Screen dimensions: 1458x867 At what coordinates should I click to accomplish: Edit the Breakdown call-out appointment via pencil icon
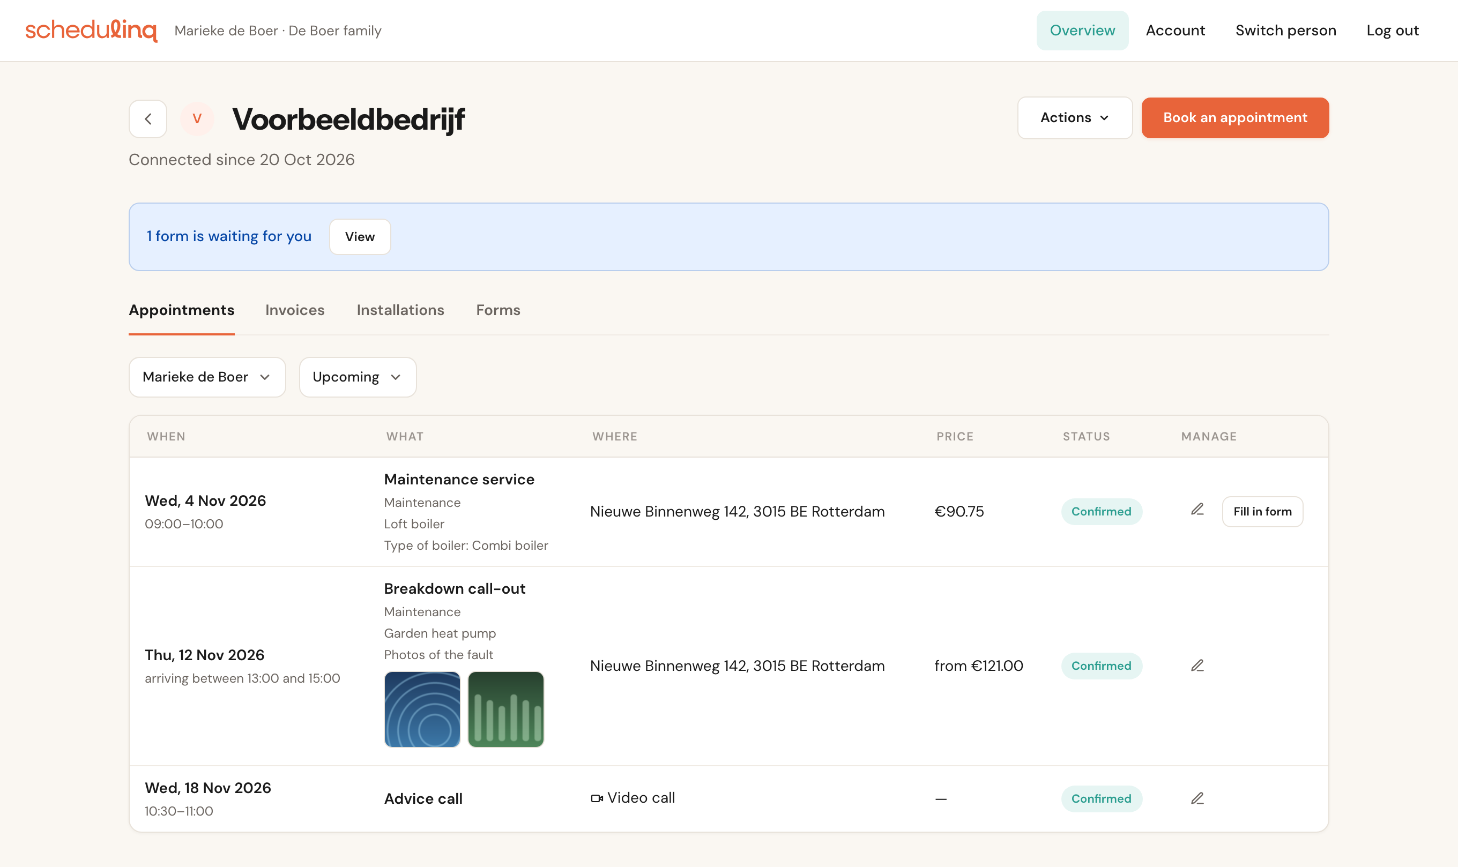(x=1197, y=666)
